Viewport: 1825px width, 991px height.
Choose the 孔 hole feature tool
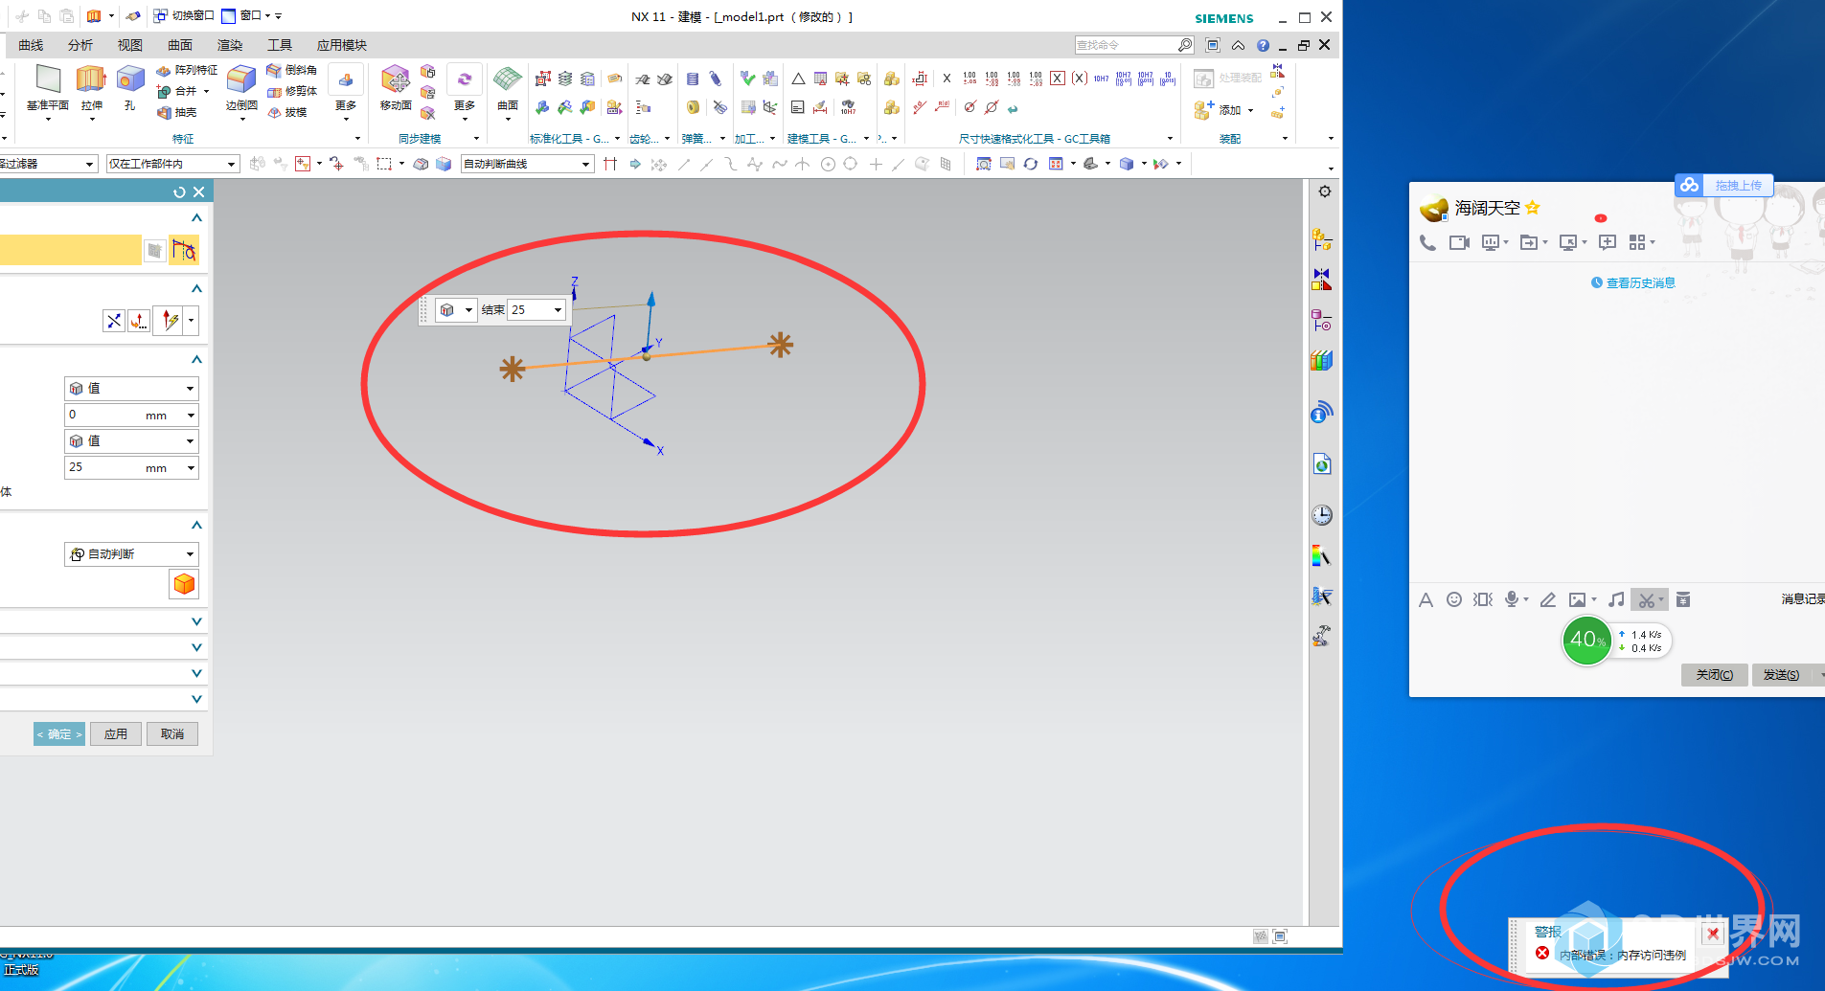[129, 87]
